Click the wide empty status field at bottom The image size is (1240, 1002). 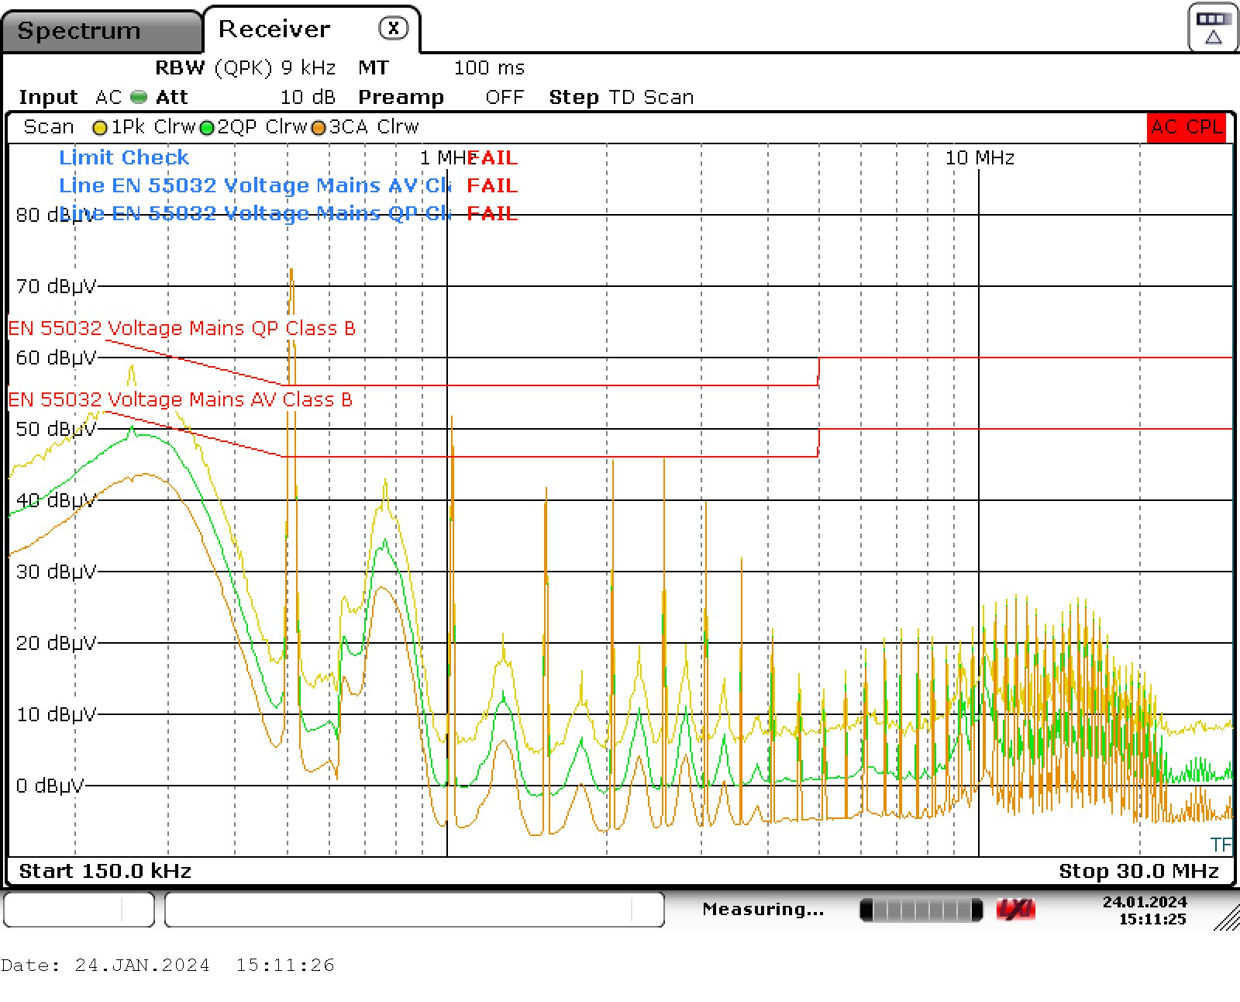[x=414, y=910]
